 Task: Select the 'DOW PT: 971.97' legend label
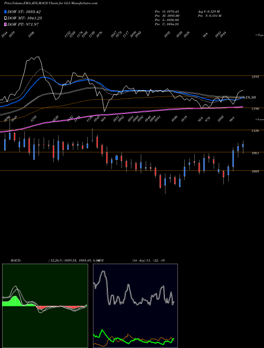pos(23,24)
